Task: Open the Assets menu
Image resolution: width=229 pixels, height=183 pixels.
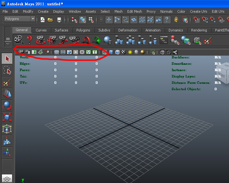Action: tap(91, 11)
